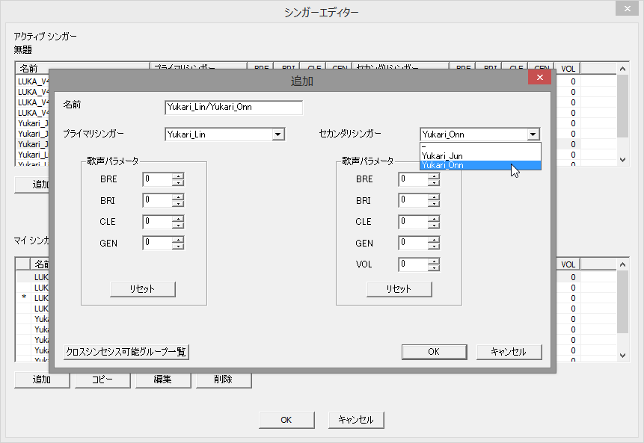Increase secondary singer BRI value
This screenshot has width=644, height=443.
coord(434,197)
